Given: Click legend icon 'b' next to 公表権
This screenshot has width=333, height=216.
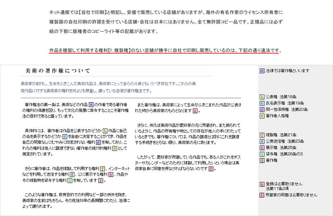Looking at the screenshot, I should tap(262, 97).
